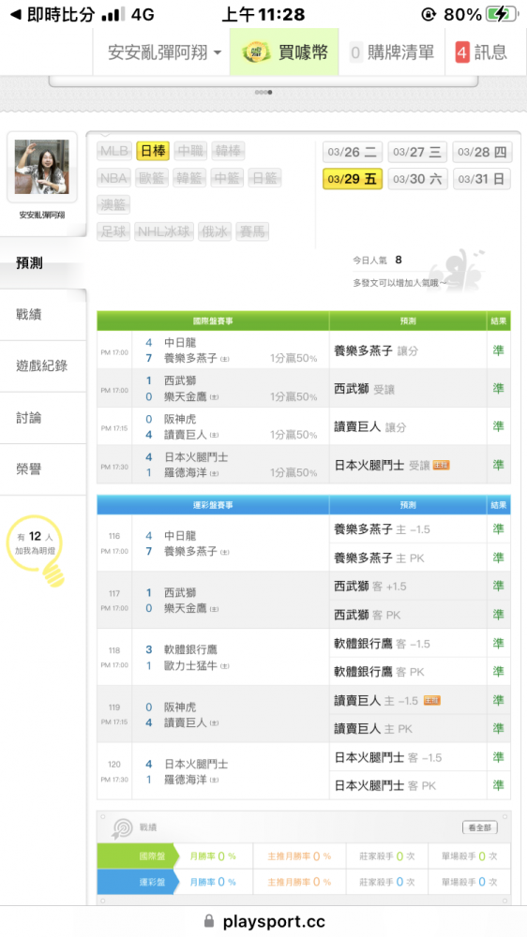Viewport: 527px width, 937px height.
Task: Tap 主推 badge beside 日本火腿鬥士 受讓
Action: coord(441,465)
